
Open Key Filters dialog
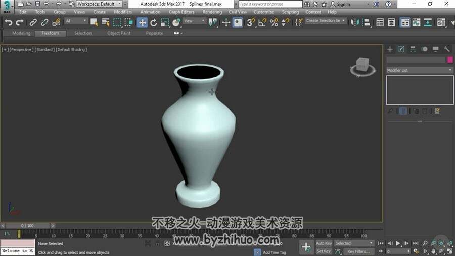pyautogui.click(x=358, y=251)
